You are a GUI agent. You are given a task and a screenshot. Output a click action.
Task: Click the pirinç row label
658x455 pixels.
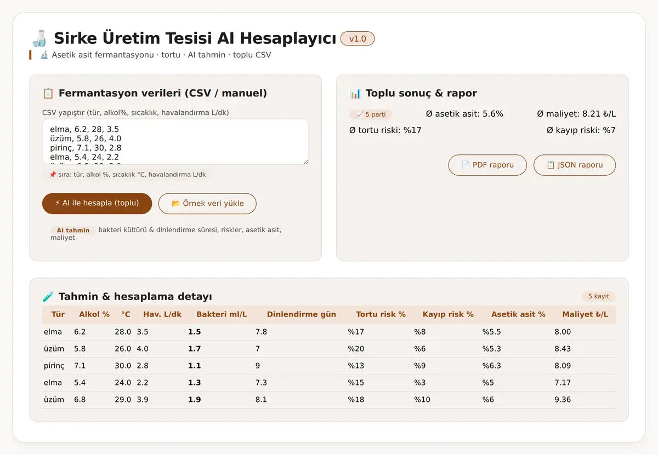[x=54, y=366]
